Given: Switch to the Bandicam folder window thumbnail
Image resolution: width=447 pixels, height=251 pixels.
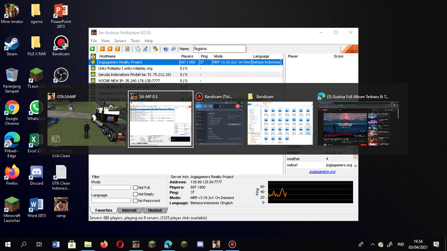Looking at the screenshot, I should pyautogui.click(x=280, y=120).
